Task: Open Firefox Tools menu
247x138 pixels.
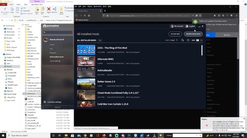Action: (105, 7)
